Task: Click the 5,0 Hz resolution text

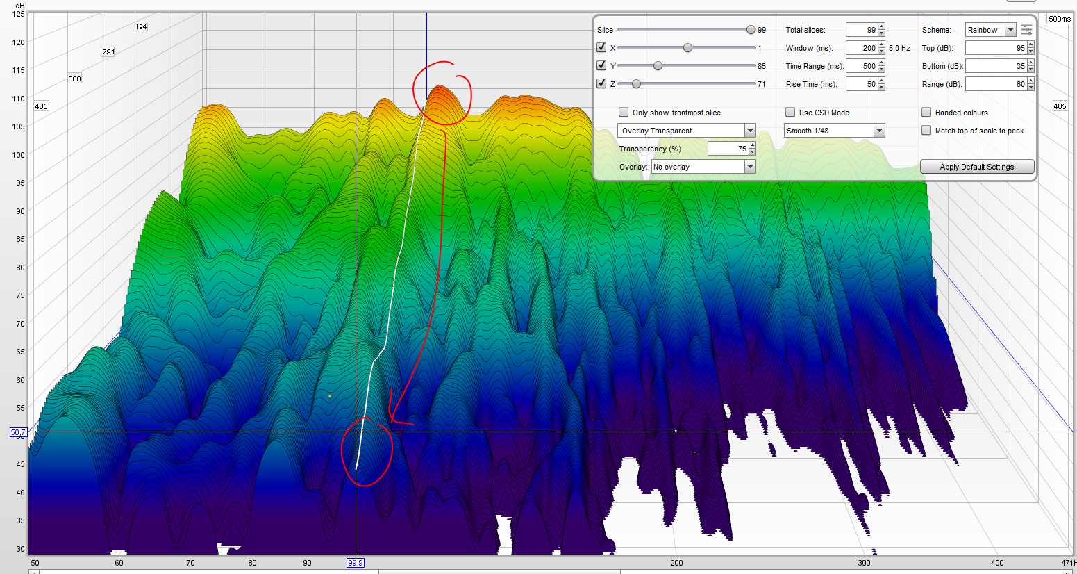Action: pyautogui.click(x=899, y=48)
